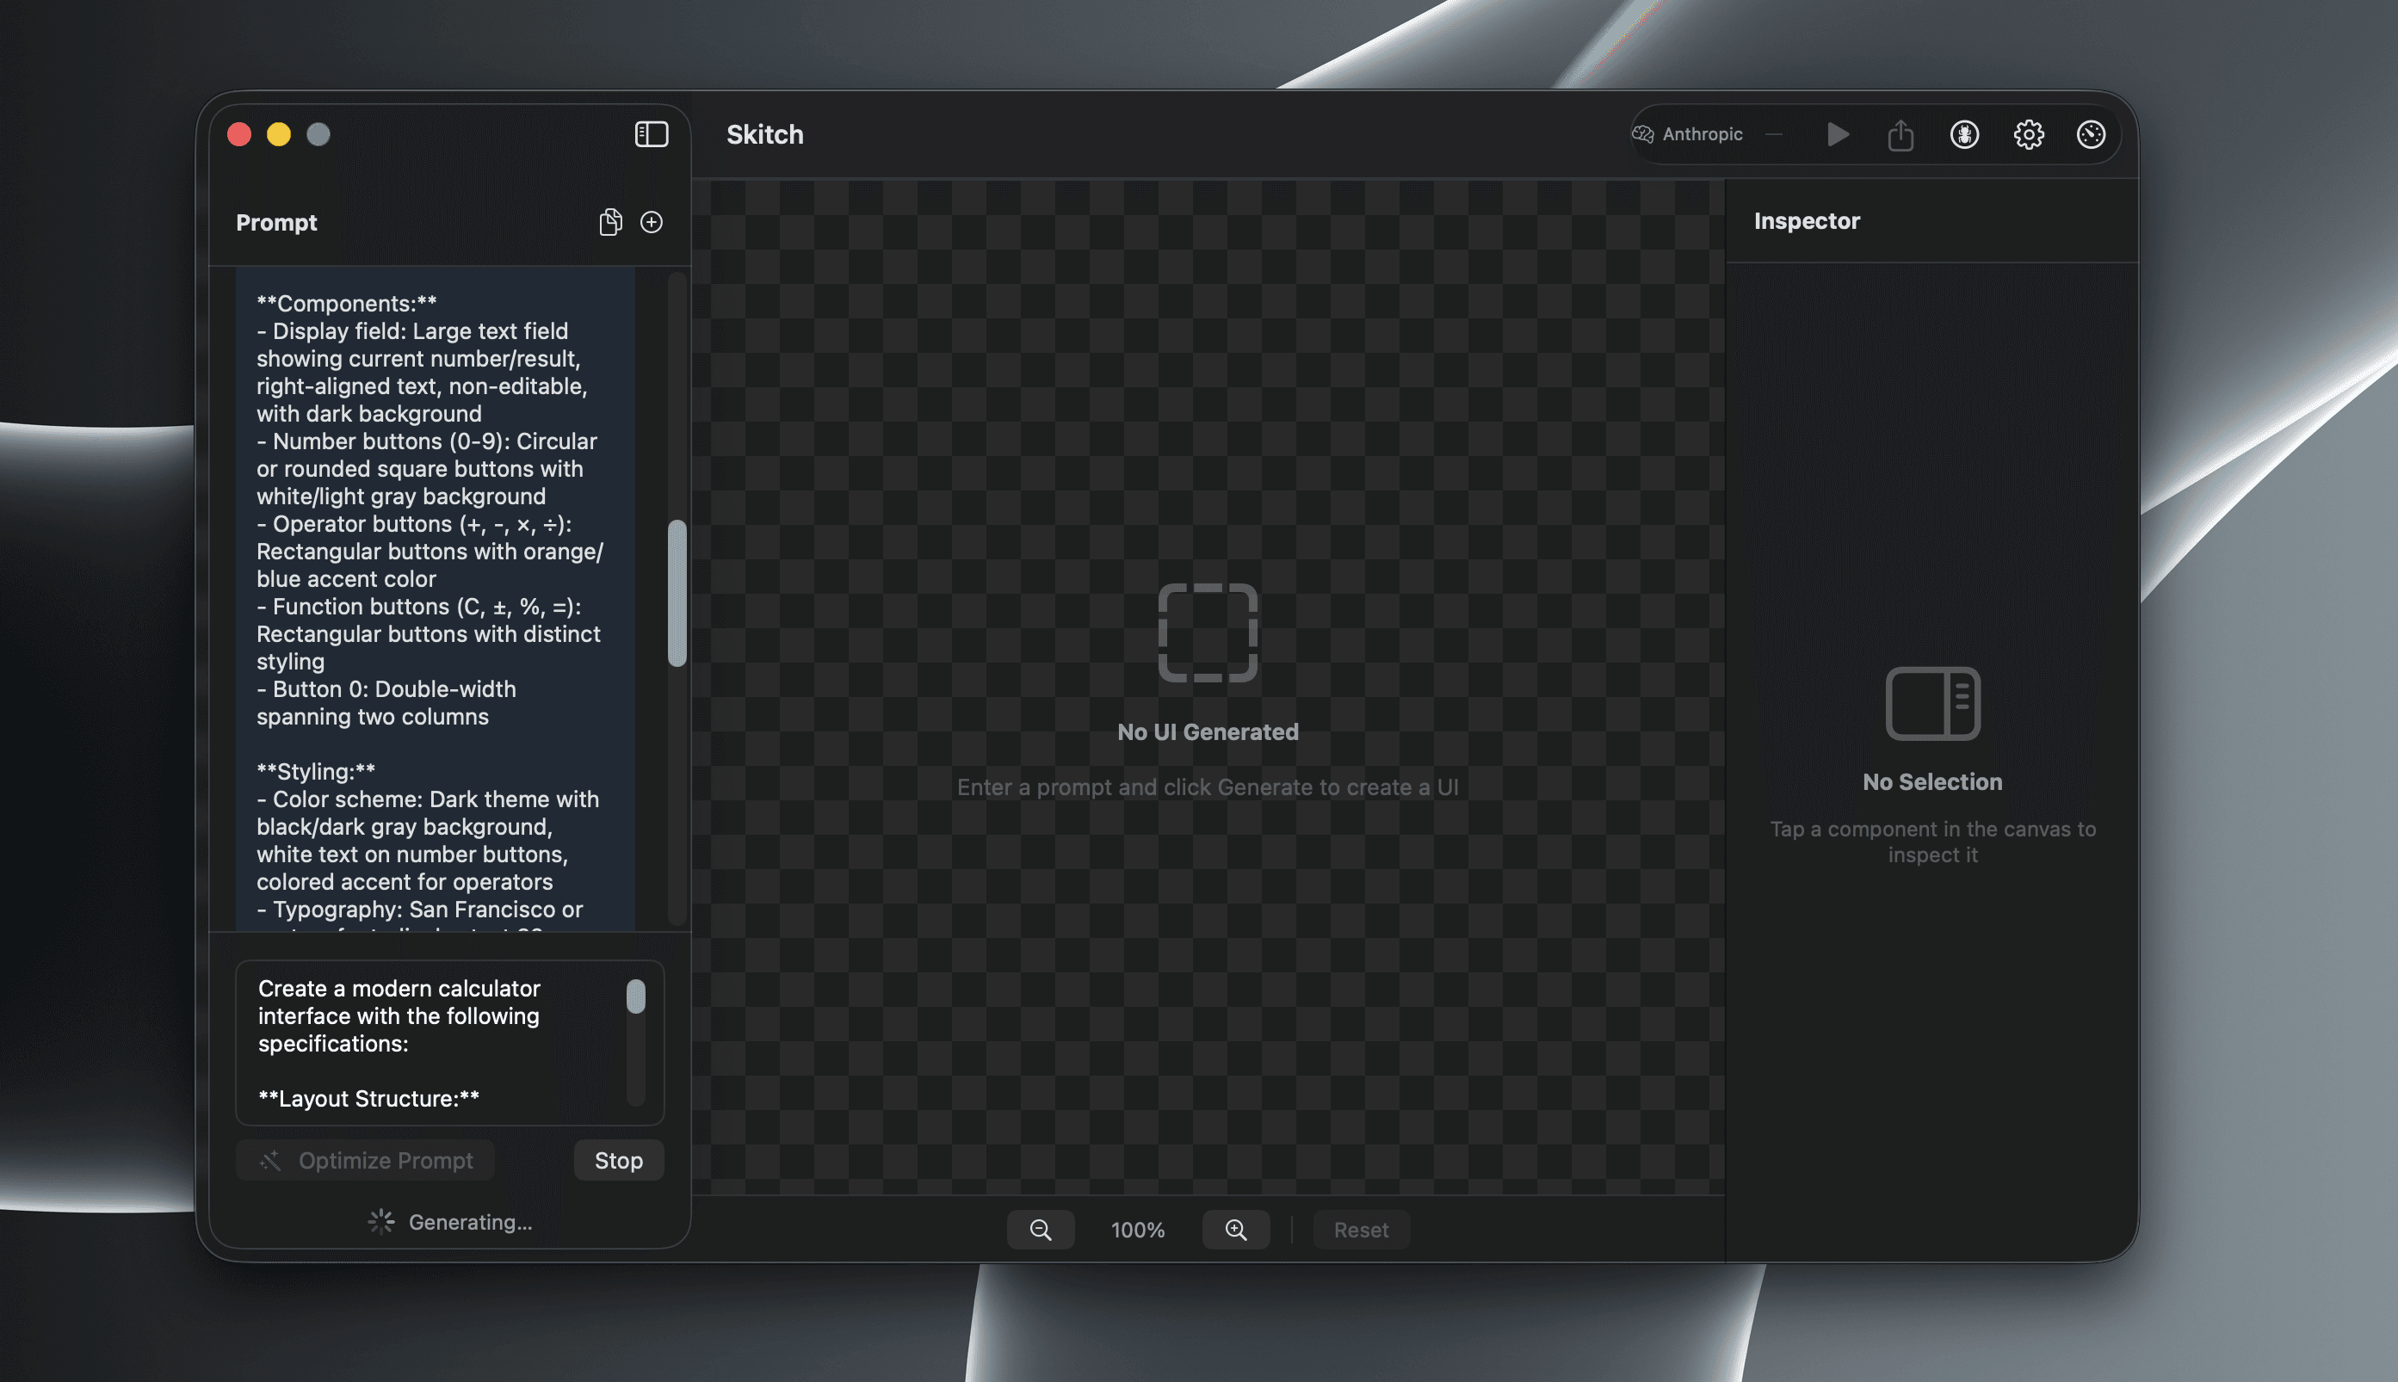2398x1382 pixels.
Task: Zoom out the canvas
Action: coord(1041,1229)
